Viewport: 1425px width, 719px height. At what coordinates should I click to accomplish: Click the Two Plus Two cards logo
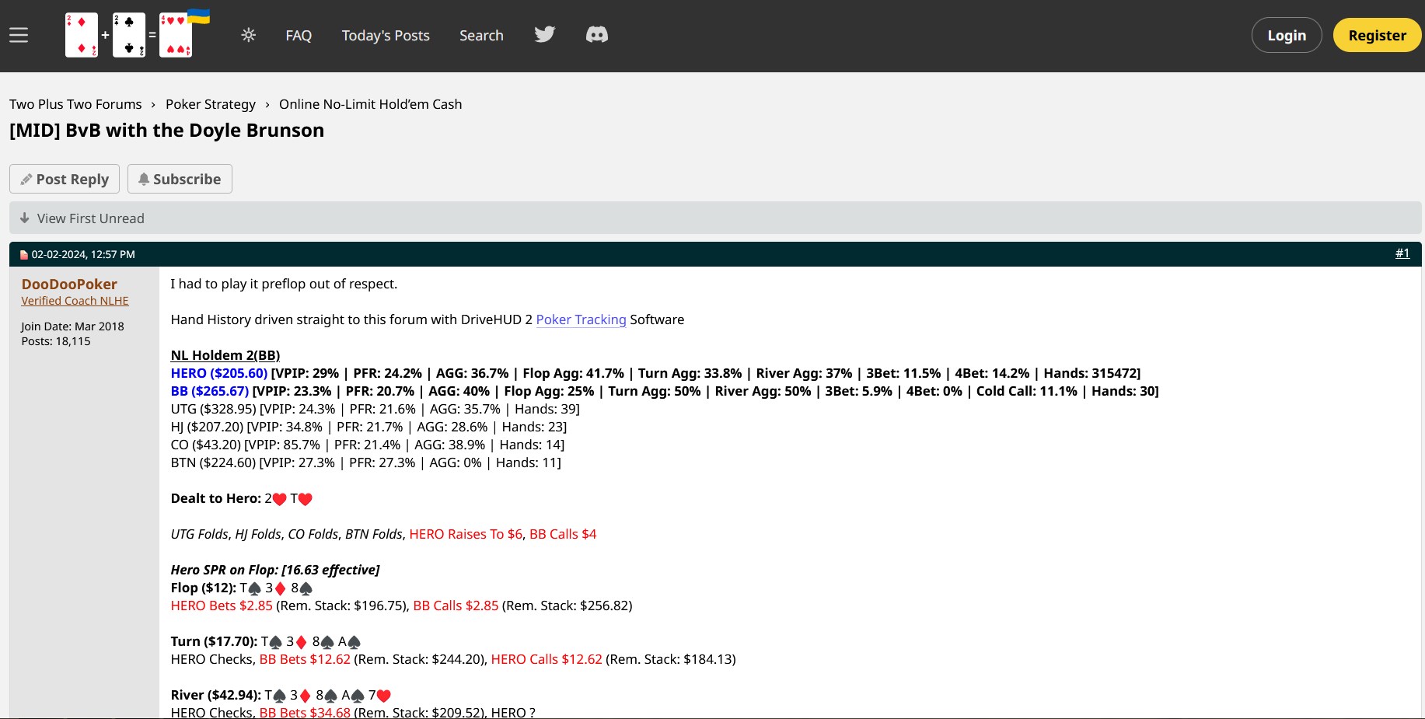coord(129,35)
